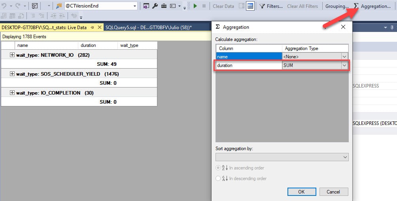397x201 pixels.
Task: Expand the IO_COMPLETION wait_type group
Action: point(12,93)
